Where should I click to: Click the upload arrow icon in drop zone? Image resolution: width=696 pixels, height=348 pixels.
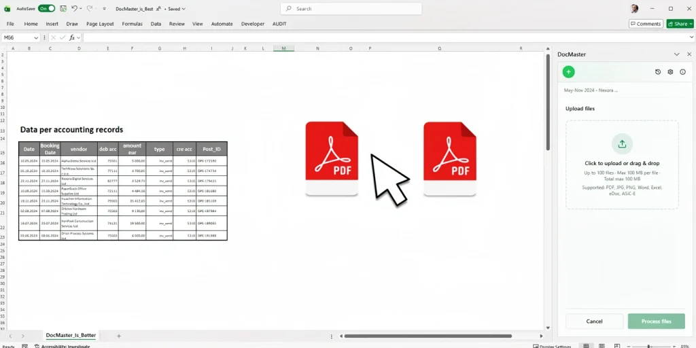[622, 144]
